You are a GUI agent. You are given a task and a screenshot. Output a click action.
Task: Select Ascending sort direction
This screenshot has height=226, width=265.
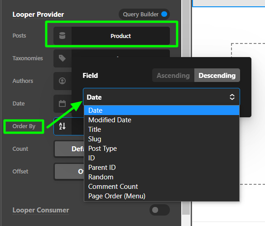[173, 75]
